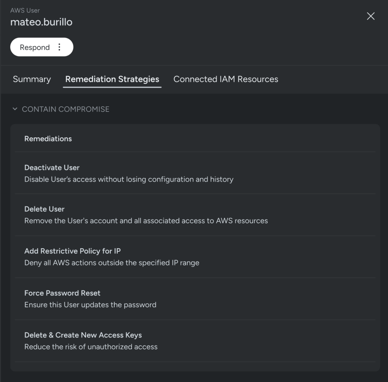Collapse the CONTAIN COMPROMISE section
Viewport: 388px width, 382px height.
[65, 109]
